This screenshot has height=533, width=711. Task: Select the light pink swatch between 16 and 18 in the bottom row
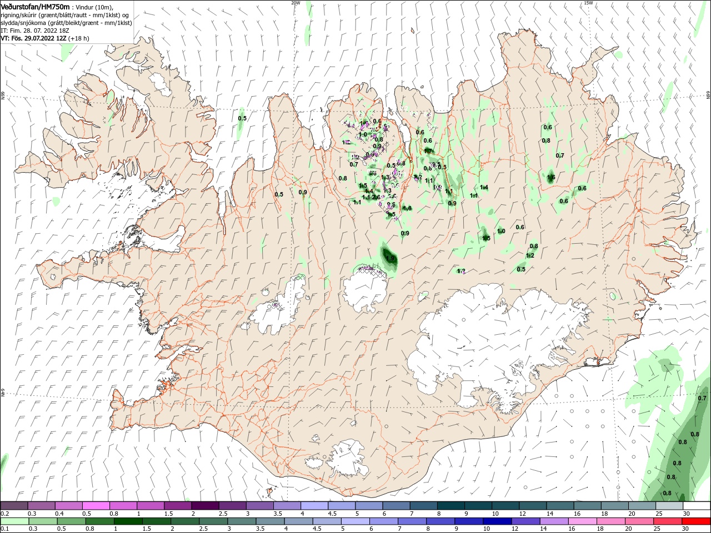(583, 521)
